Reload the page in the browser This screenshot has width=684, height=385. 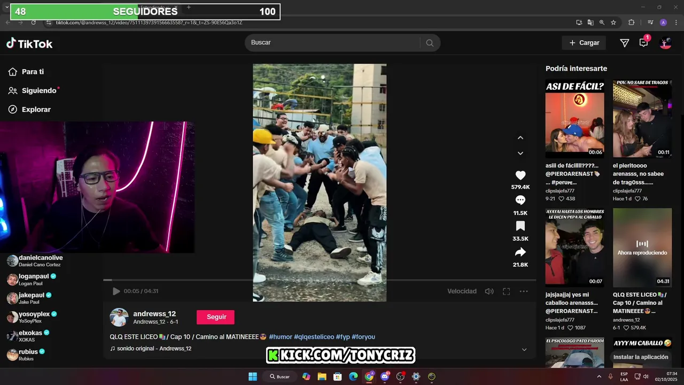pos(33,22)
